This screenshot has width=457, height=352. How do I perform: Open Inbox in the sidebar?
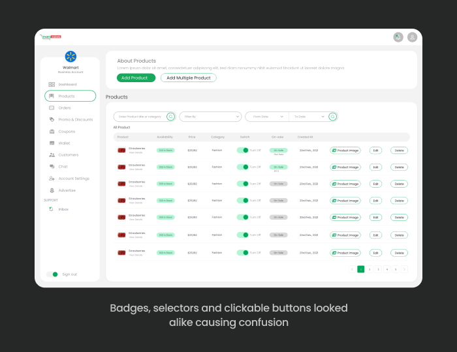(63, 209)
